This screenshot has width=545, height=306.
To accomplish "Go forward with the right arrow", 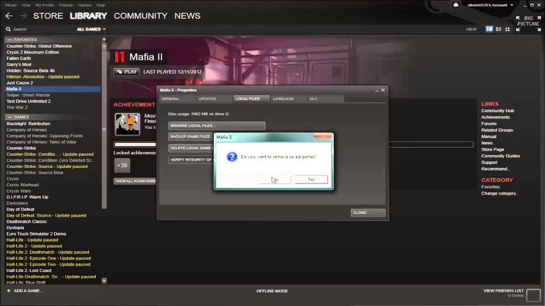I will 23,16.
